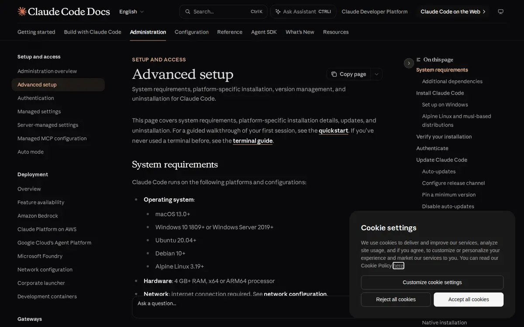The width and height of the screenshot is (524, 327).
Task: Click the copy icon beside Copy page
Action: pos(334,74)
